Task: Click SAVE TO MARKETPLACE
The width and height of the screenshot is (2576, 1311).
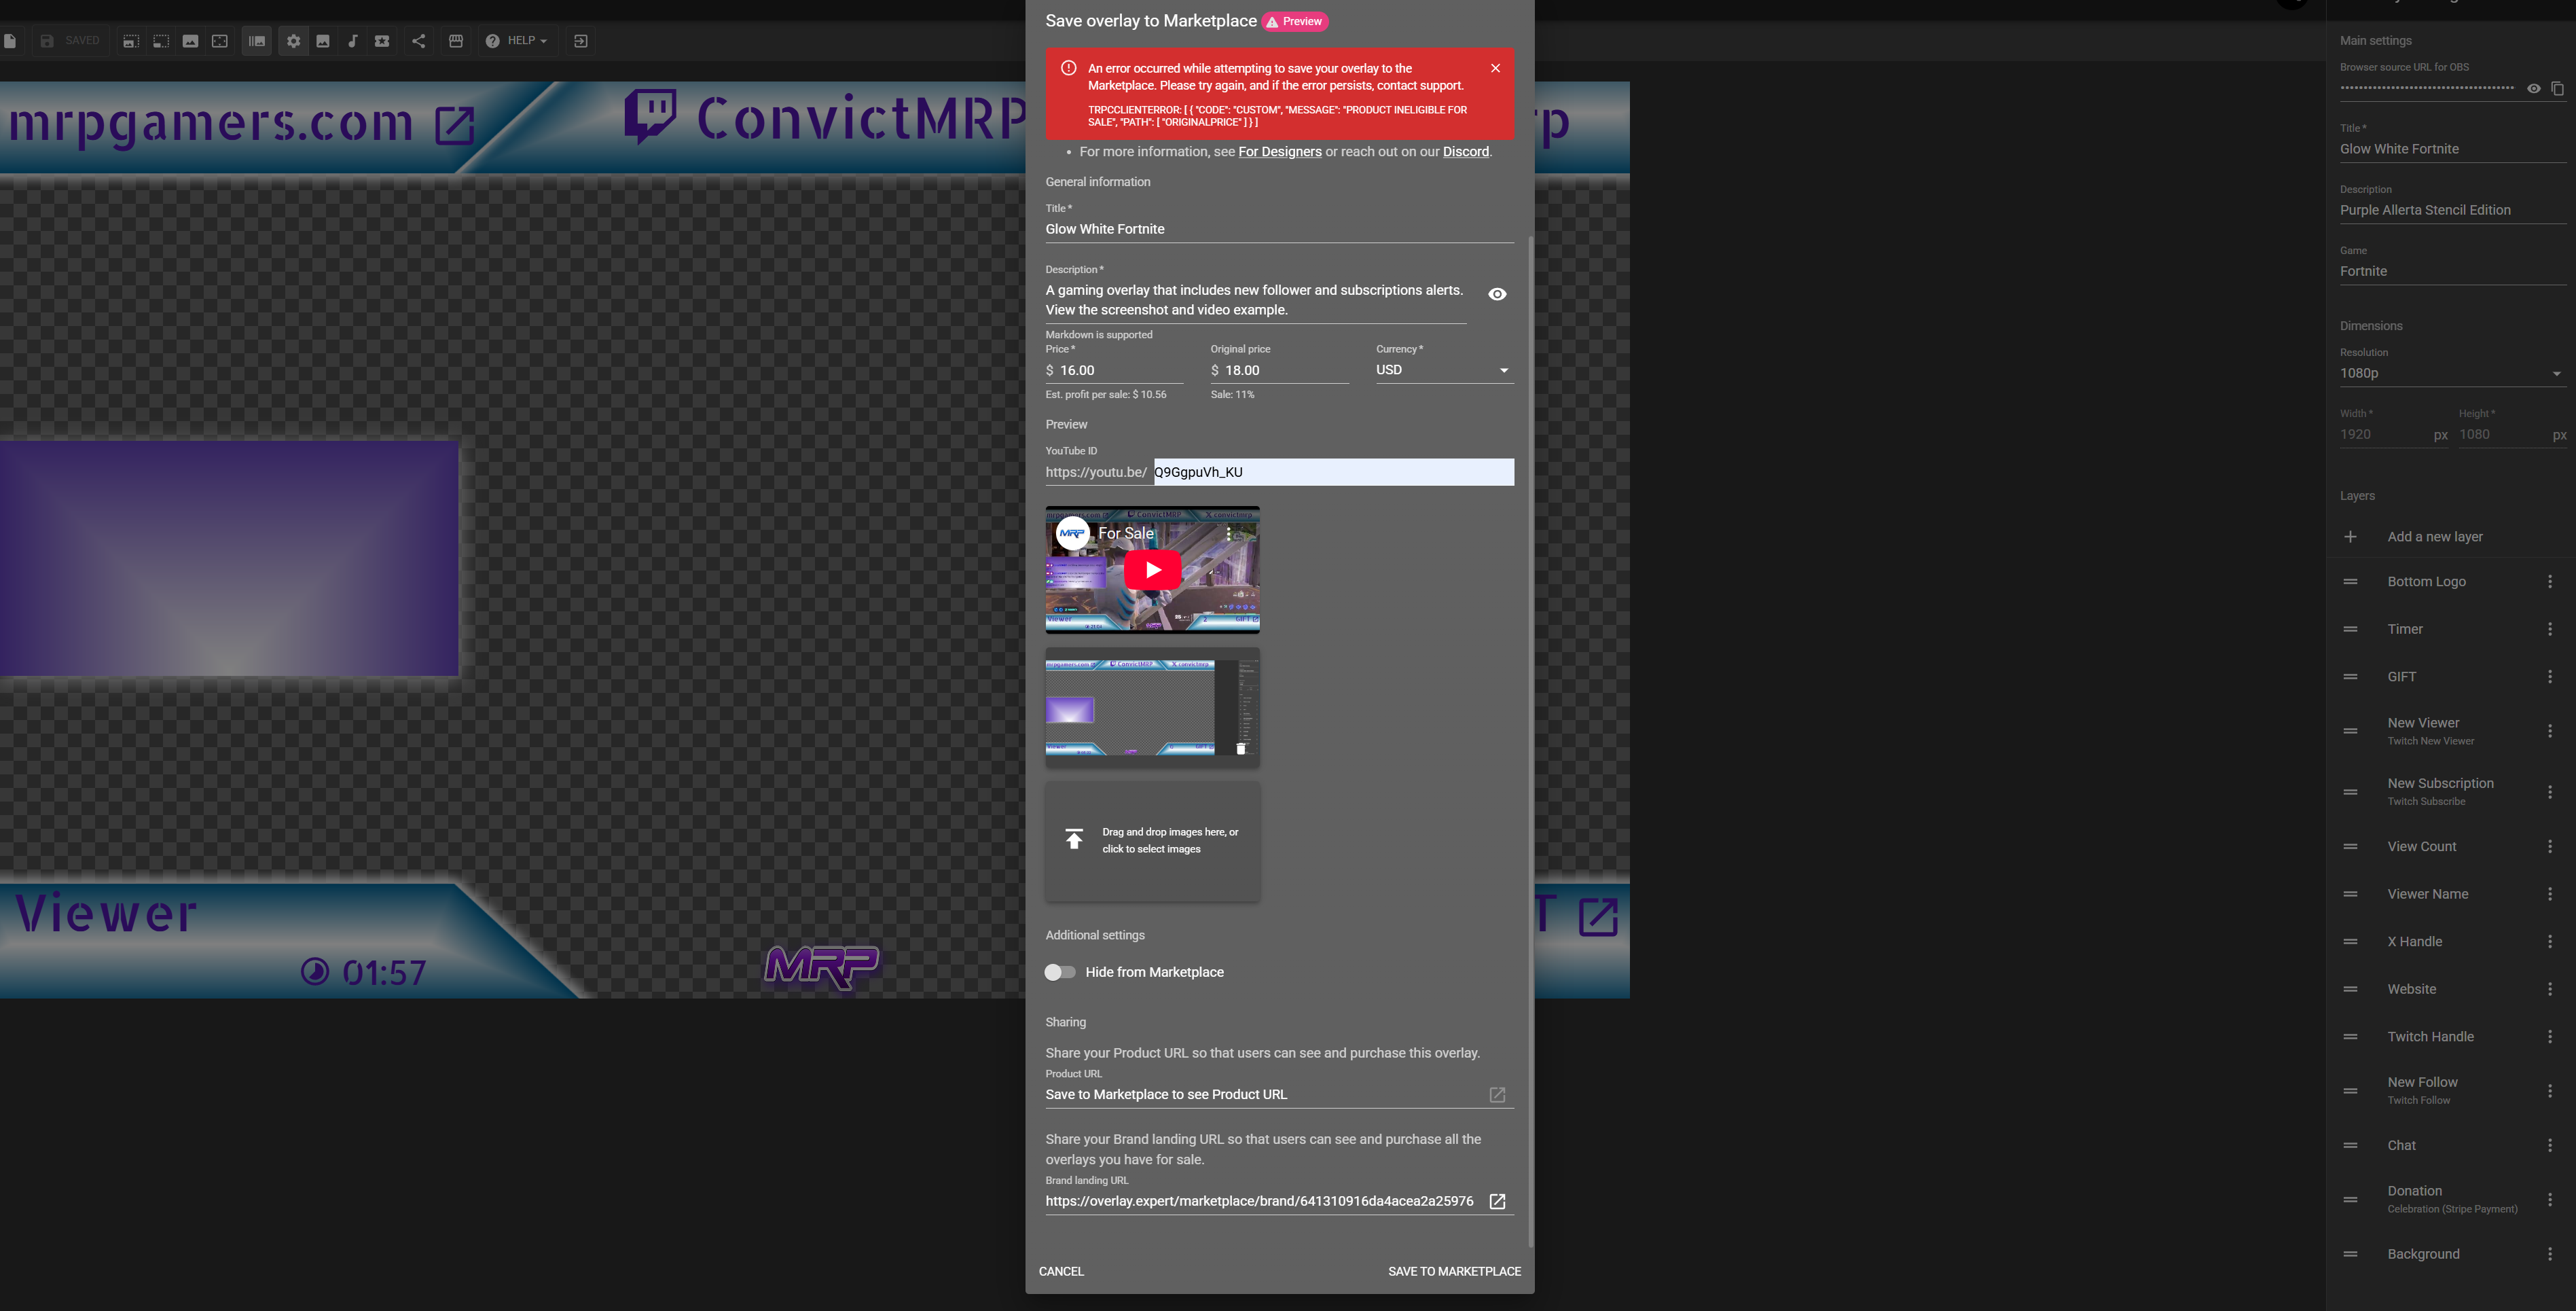Action: [x=1454, y=1271]
